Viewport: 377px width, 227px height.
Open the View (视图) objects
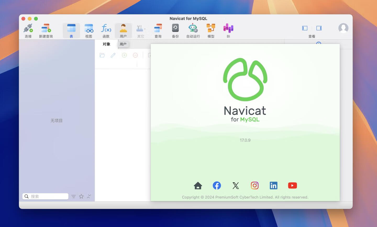click(x=89, y=31)
